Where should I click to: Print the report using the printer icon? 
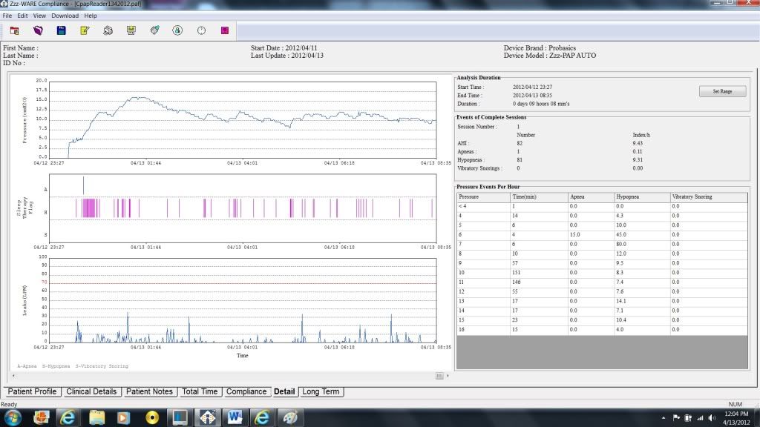[108, 30]
